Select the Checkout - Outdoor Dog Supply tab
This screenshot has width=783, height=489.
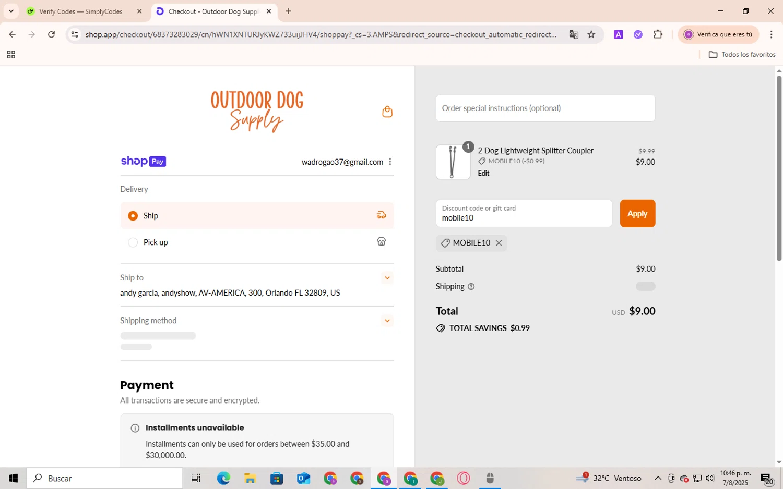pos(214,11)
